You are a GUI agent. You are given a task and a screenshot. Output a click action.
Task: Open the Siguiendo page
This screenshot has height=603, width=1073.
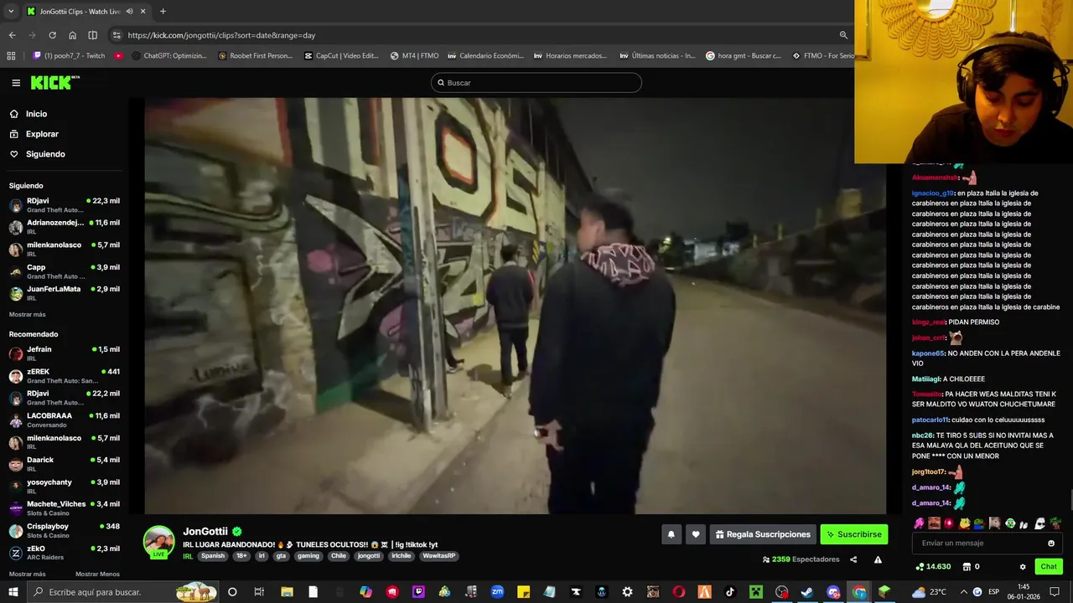tap(45, 154)
